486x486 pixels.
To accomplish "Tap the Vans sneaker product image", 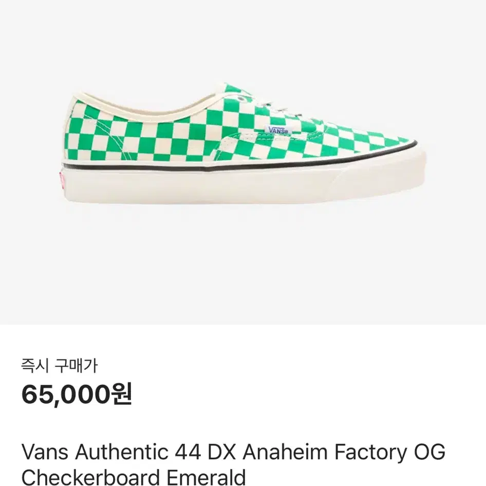I will click(x=245, y=143).
